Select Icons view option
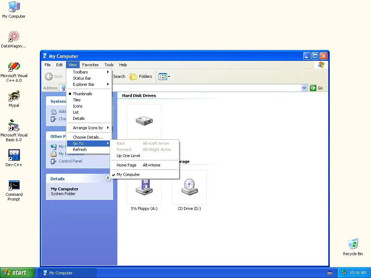This screenshot has height=278, width=371. (89, 106)
